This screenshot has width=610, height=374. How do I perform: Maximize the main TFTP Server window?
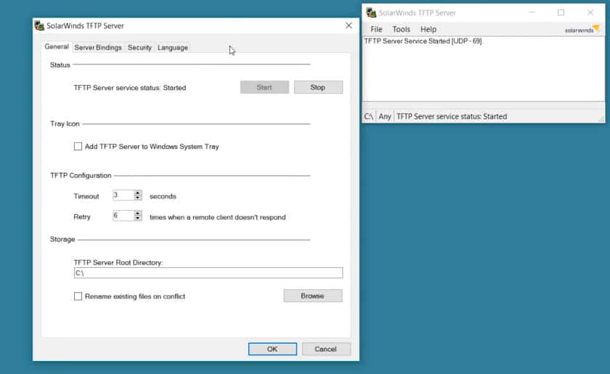pos(561,12)
